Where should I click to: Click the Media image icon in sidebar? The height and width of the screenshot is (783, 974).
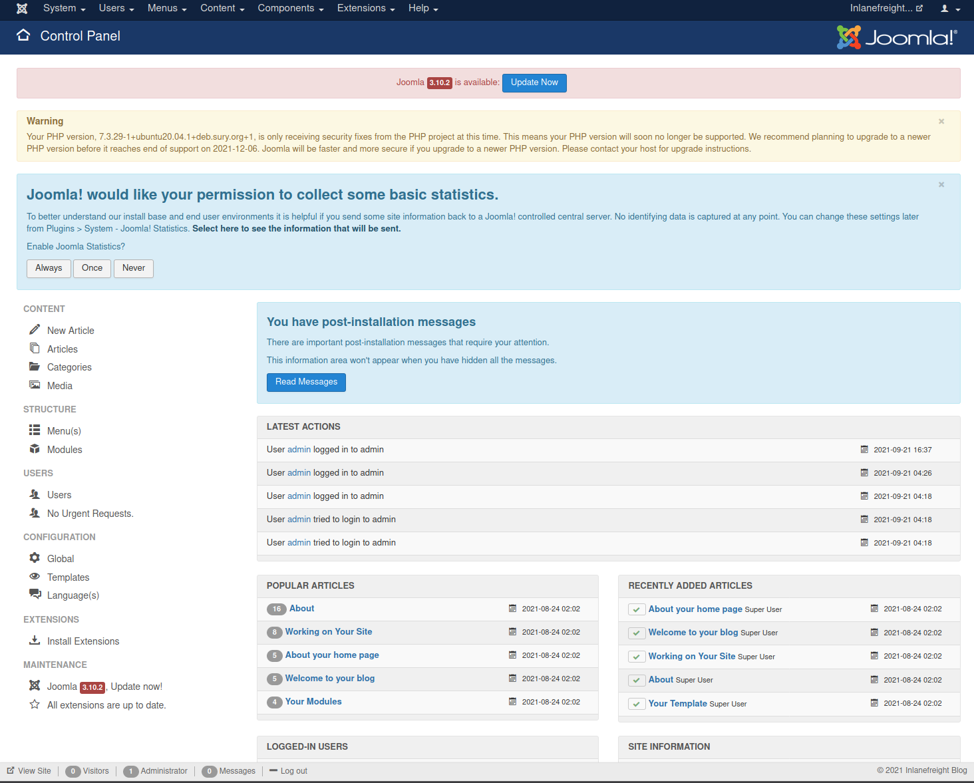click(x=35, y=385)
